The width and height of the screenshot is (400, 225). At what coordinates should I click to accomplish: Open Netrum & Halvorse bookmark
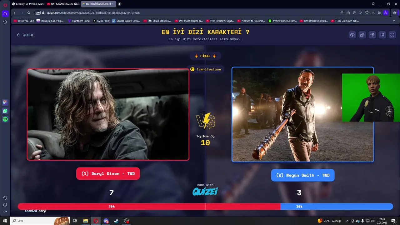[251, 21]
